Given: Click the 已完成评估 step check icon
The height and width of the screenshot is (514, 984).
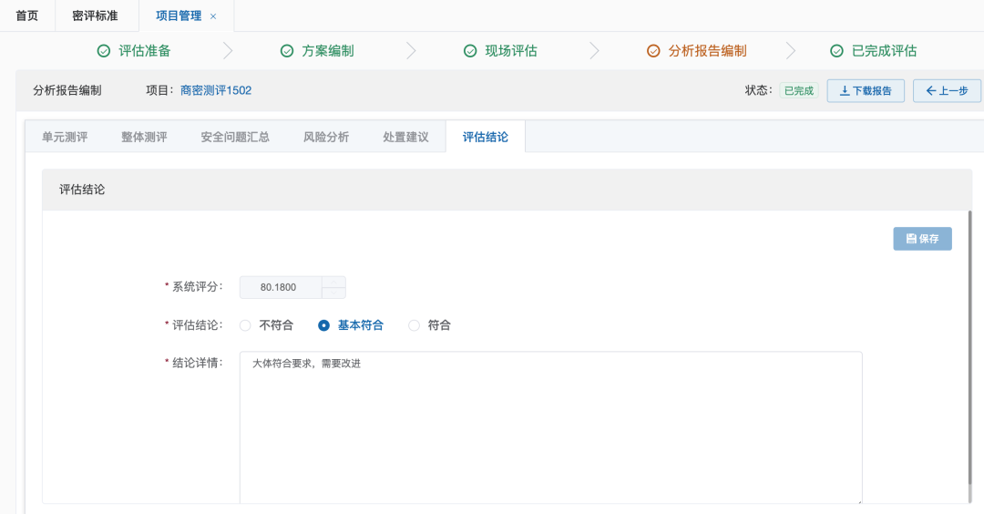Looking at the screenshot, I should click(836, 51).
